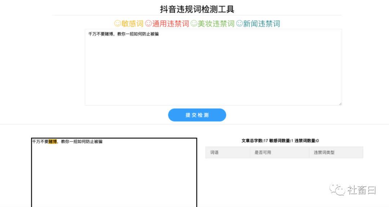The image size is (389, 207).
Task: Click the red smiley icon before 通用违禁词
Action: pyautogui.click(x=148, y=23)
